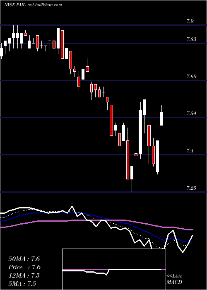Click the 50MA : 7.6 reading
The height and width of the screenshot is (290, 207).
tap(24, 259)
